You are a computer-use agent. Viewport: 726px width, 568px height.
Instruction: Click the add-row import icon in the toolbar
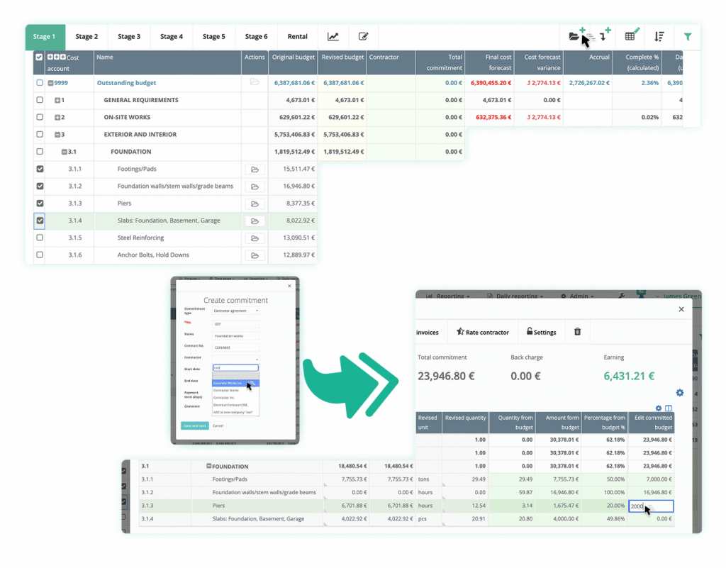pyautogui.click(x=604, y=35)
